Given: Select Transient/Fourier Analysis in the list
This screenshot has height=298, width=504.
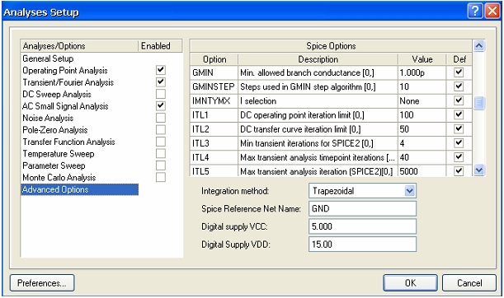Looking at the screenshot, I should click(x=68, y=82).
